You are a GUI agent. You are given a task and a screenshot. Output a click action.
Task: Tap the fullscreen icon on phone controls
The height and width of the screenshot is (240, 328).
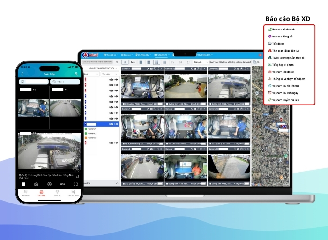click(x=75, y=184)
